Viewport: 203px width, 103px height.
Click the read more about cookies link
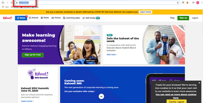point(176,96)
